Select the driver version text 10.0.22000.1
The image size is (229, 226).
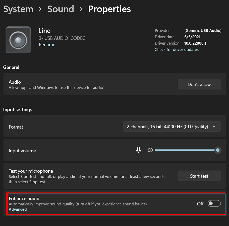coord(195,43)
